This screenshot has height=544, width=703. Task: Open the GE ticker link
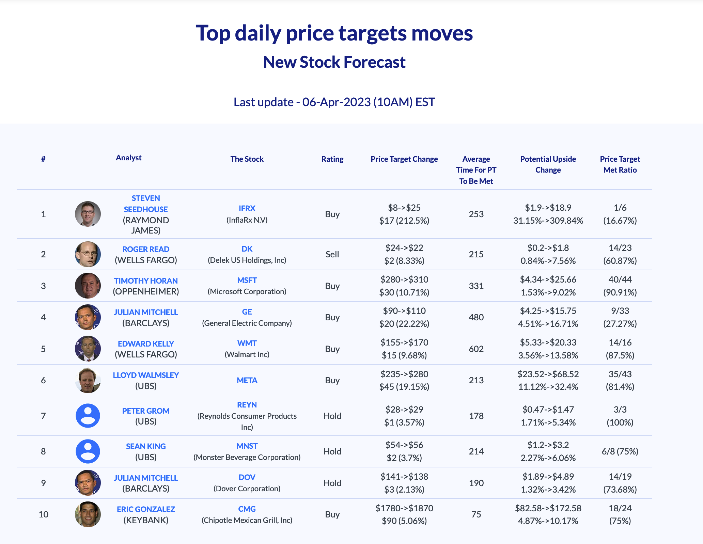[x=247, y=312]
